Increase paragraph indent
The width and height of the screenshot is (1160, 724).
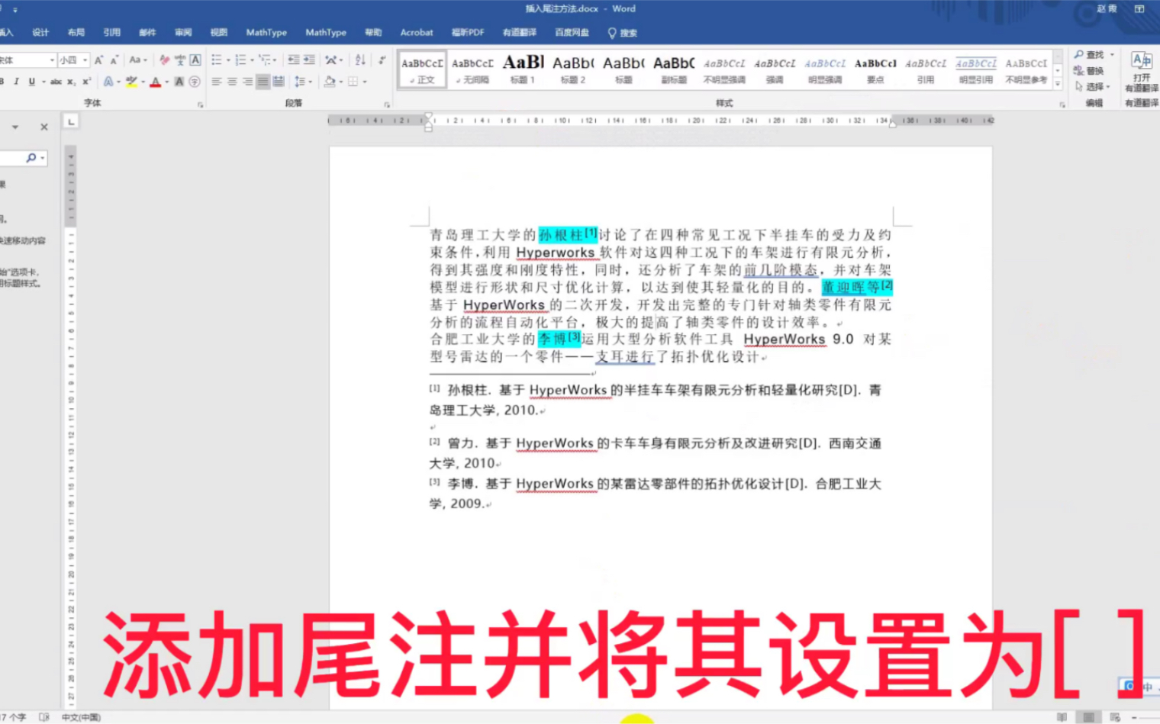pos(309,60)
